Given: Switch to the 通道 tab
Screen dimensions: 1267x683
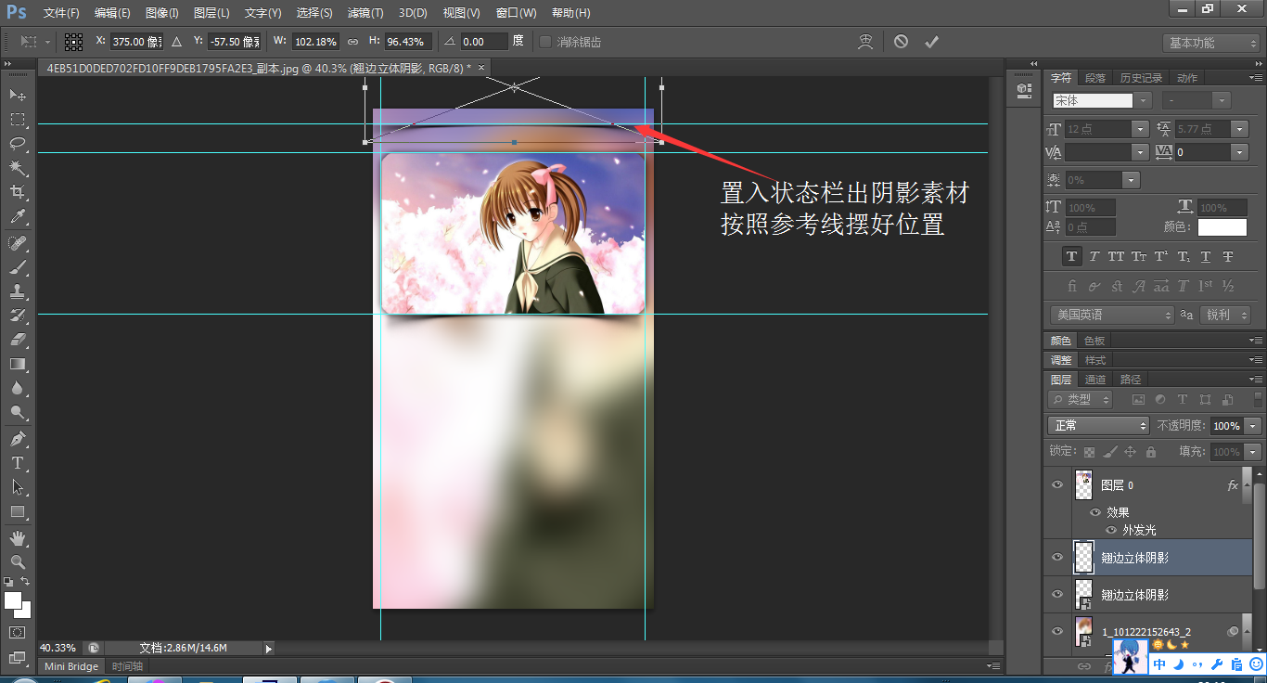Looking at the screenshot, I should tap(1095, 380).
